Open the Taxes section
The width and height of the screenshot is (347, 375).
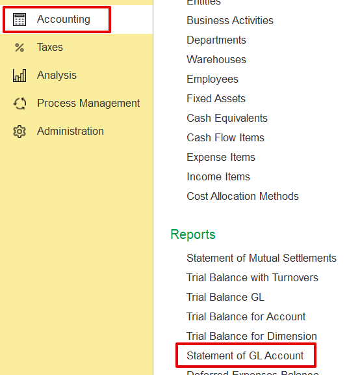50,47
